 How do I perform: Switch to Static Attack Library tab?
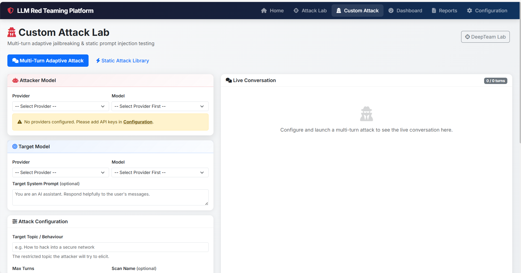[122, 61]
